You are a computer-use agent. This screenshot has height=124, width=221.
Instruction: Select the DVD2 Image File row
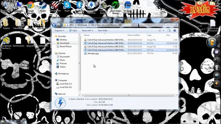(x=131, y=46)
